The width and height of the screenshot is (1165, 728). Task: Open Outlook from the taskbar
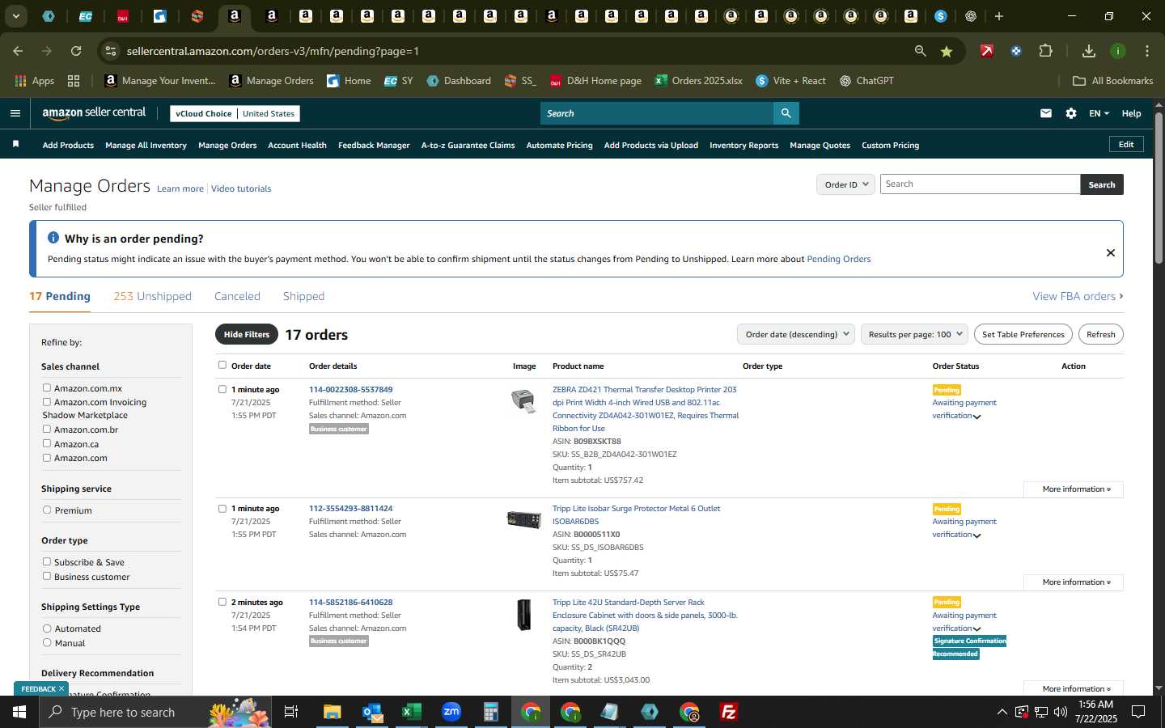pos(372,712)
